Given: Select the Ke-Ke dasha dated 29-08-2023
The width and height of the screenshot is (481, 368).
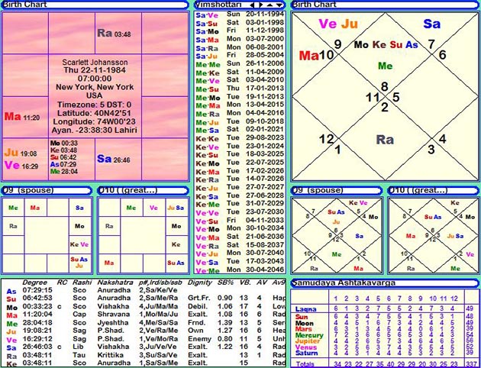Looking at the screenshot, I should point(240,138).
